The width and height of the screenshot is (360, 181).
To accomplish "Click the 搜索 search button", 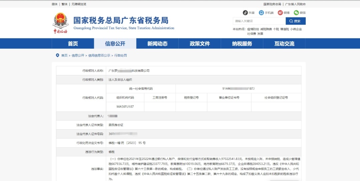I will [x=295, y=21].
